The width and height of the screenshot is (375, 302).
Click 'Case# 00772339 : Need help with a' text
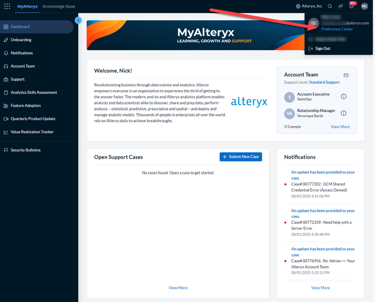[x=321, y=223]
